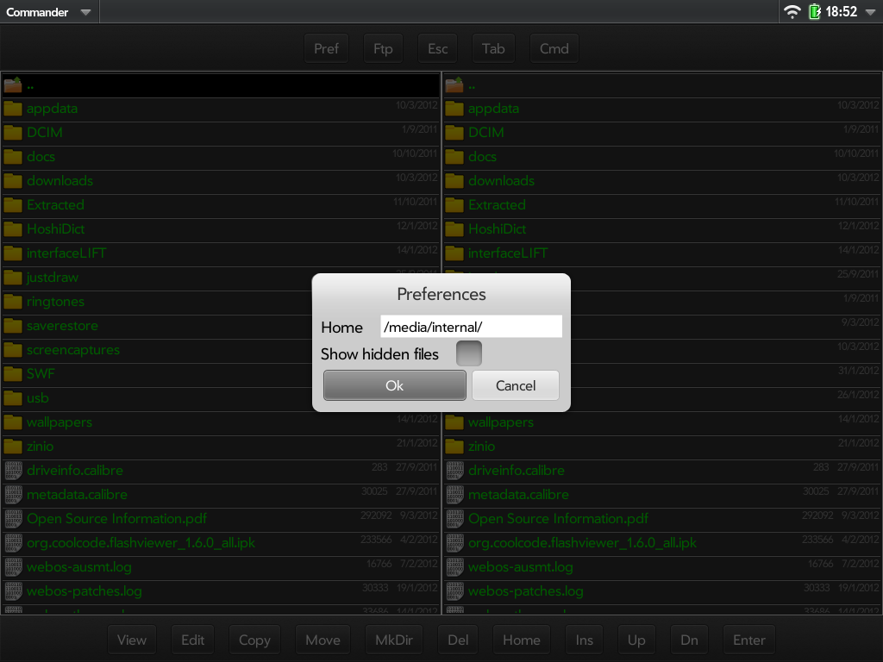Open the Pref toolbar button
The width and height of the screenshot is (883, 662).
click(326, 48)
